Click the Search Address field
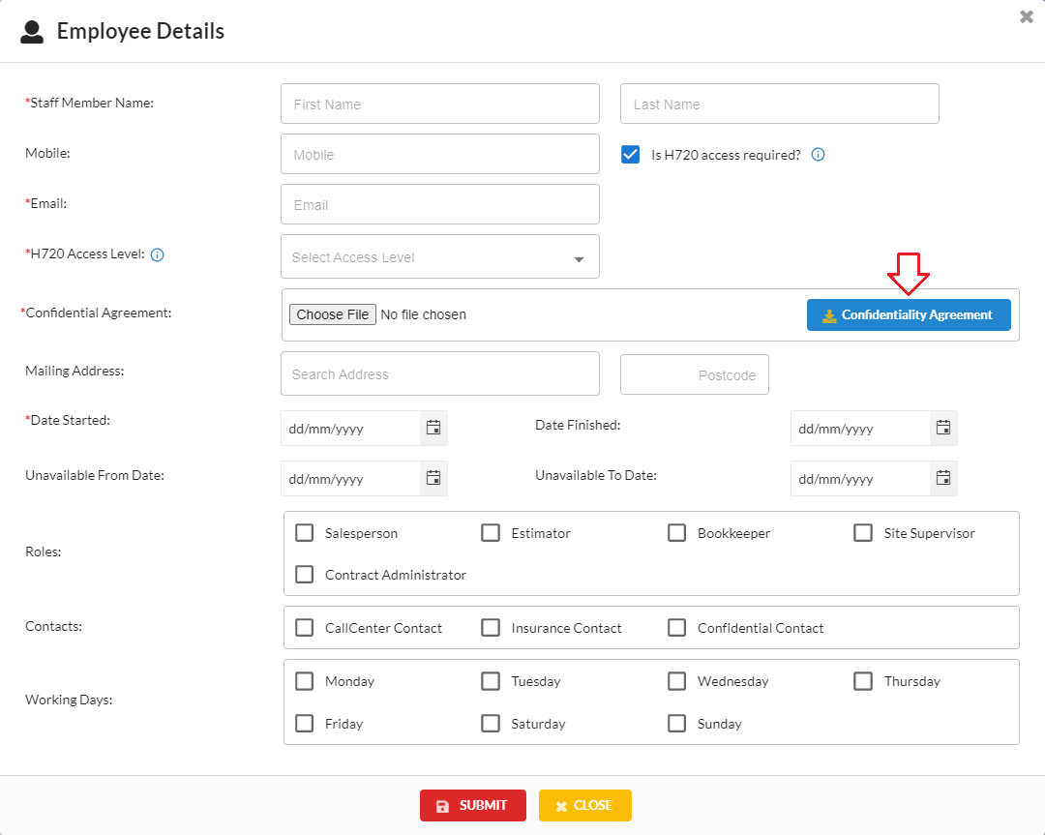 [440, 374]
